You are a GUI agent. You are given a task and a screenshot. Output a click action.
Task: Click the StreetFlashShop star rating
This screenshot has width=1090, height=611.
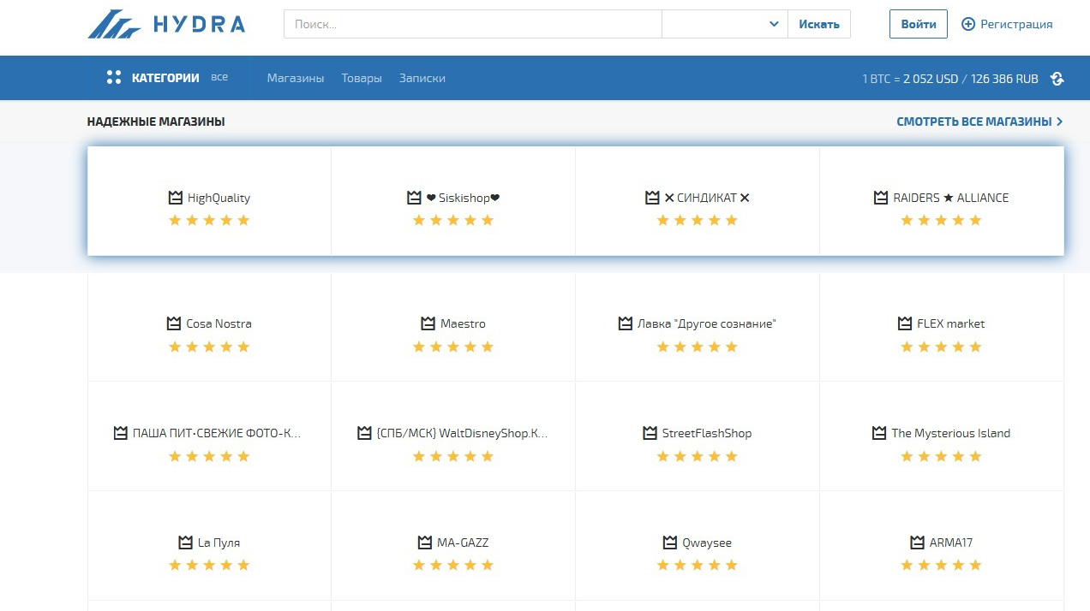697,456
